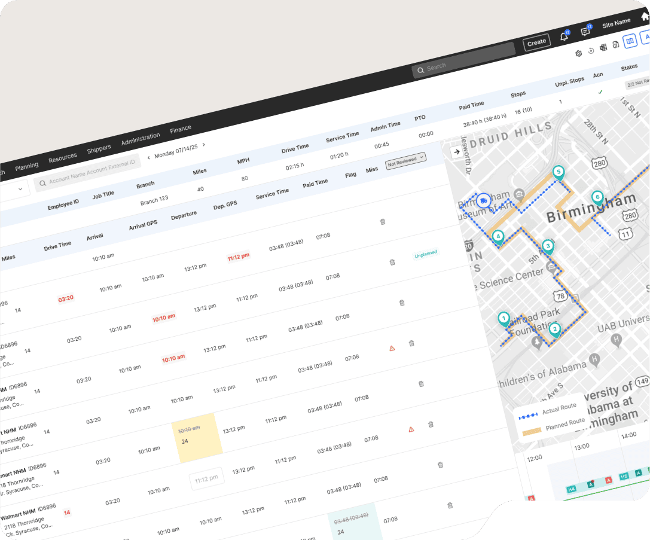The height and width of the screenshot is (540, 650).
Task: Open the Not Reviewed dropdown
Action: pos(405,161)
